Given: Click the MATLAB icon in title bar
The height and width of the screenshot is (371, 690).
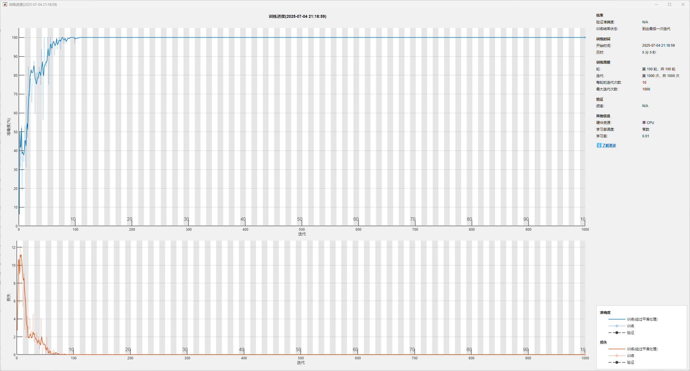Looking at the screenshot, I should 5,4.
